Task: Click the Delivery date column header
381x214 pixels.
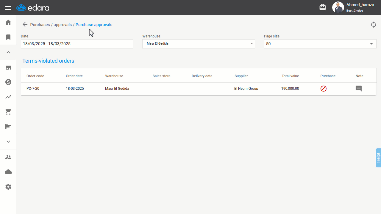Action: point(202,76)
